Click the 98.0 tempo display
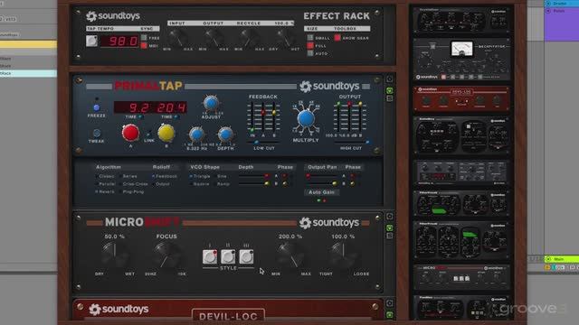Viewport: 579px width, 325px height. point(119,41)
